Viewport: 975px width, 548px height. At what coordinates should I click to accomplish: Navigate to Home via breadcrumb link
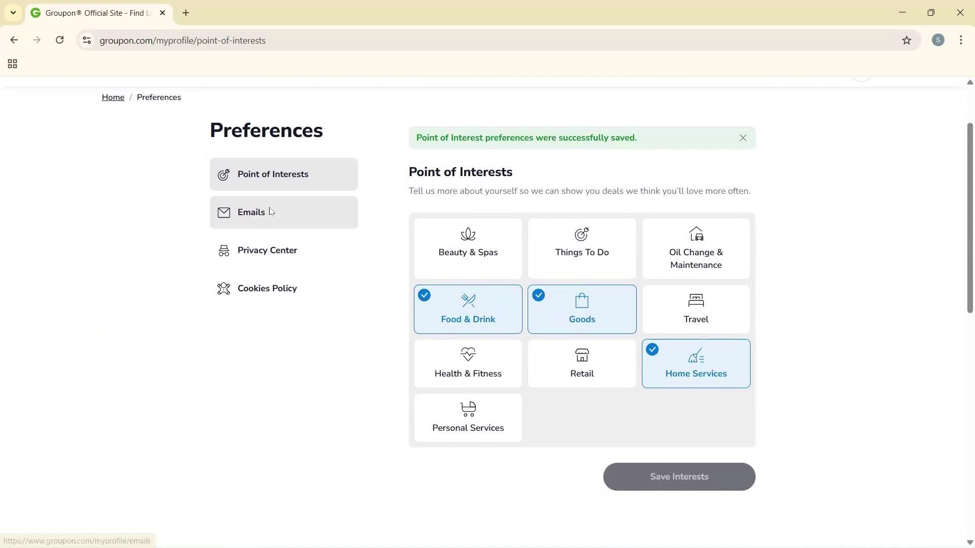click(113, 97)
